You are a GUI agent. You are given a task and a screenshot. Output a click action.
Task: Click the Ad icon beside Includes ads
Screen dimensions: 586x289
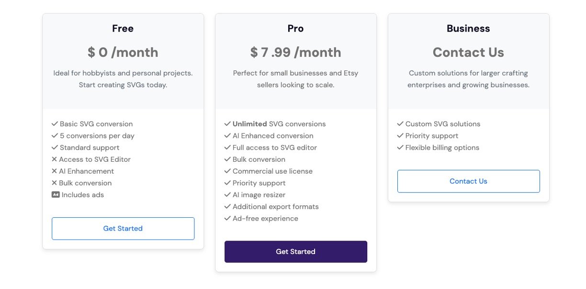[x=56, y=195]
